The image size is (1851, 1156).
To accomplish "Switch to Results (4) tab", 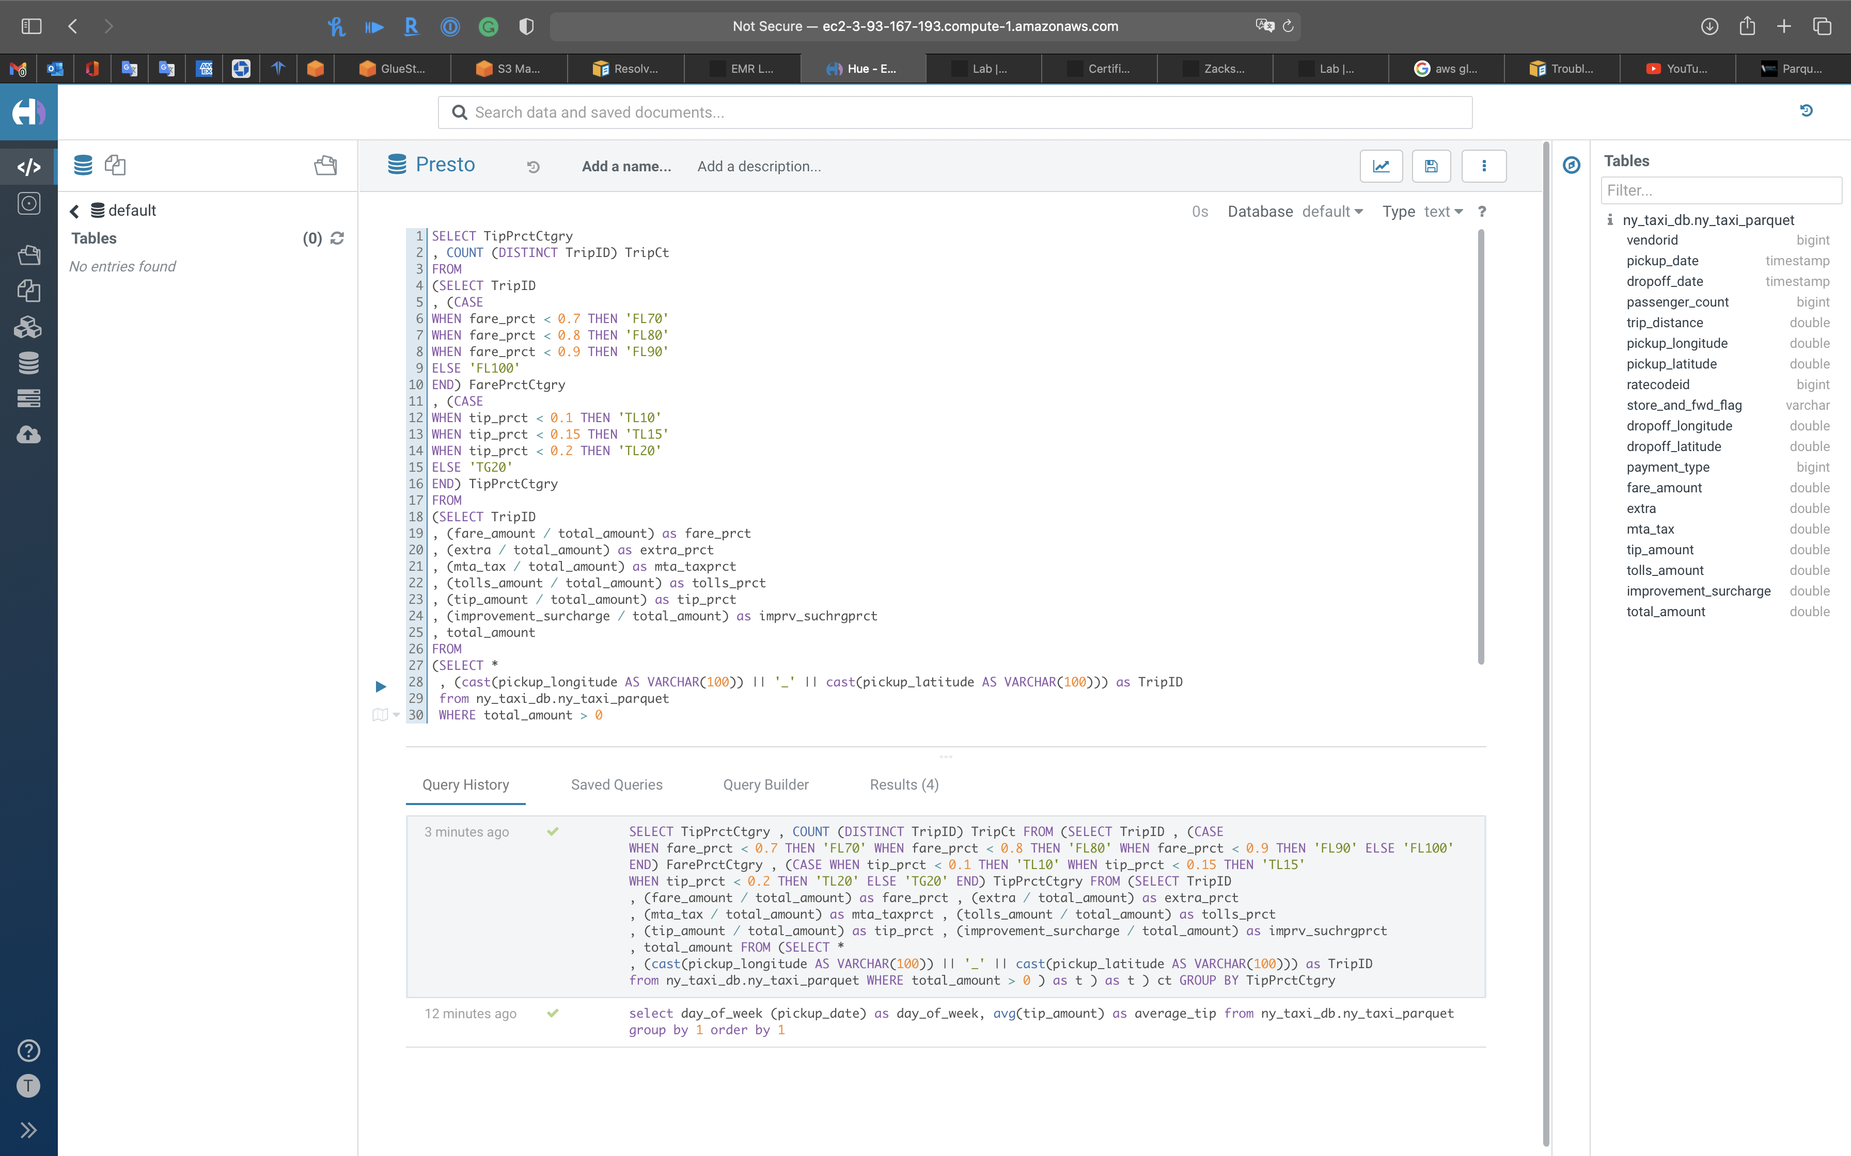I will (x=903, y=784).
